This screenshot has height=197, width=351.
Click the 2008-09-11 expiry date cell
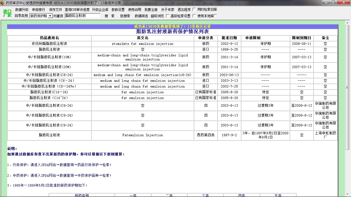(302, 44)
